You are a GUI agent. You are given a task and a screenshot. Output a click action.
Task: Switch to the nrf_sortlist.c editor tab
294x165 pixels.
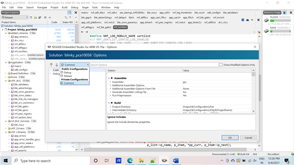click(120, 27)
